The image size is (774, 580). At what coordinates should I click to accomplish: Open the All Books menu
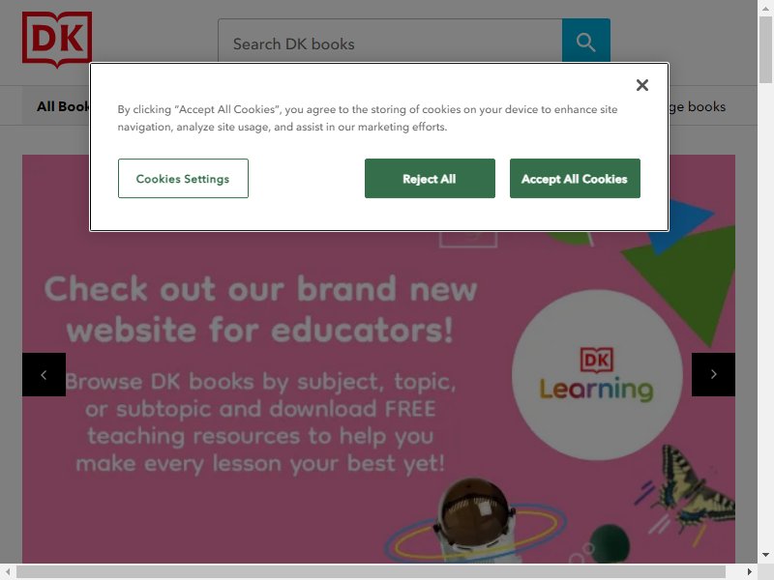tap(63, 106)
